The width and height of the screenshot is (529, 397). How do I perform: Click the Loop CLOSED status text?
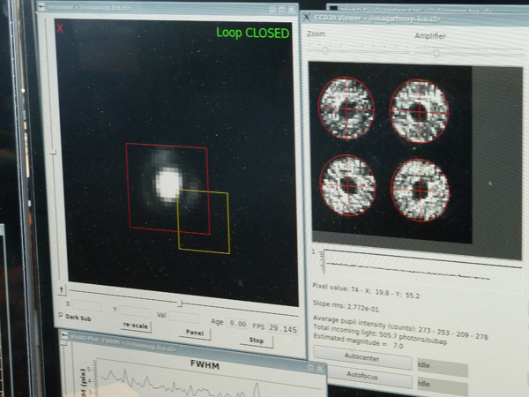[x=253, y=34]
